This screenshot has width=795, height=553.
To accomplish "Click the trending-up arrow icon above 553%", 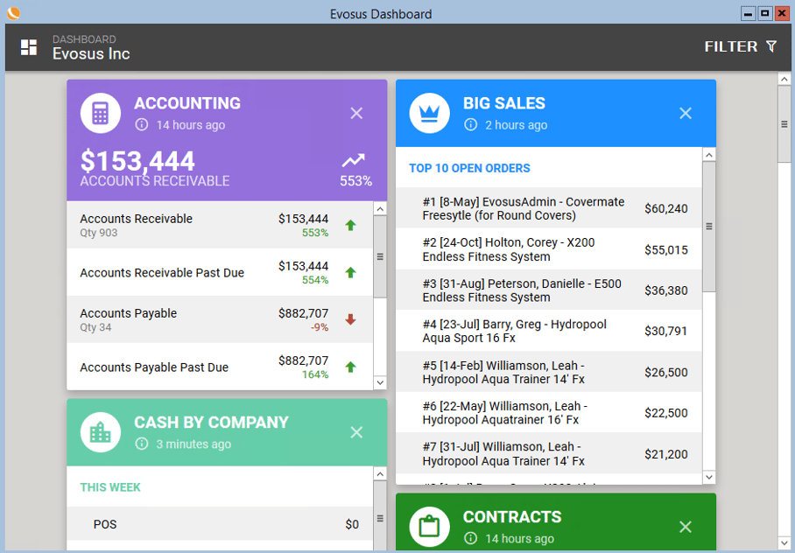I will [354, 161].
